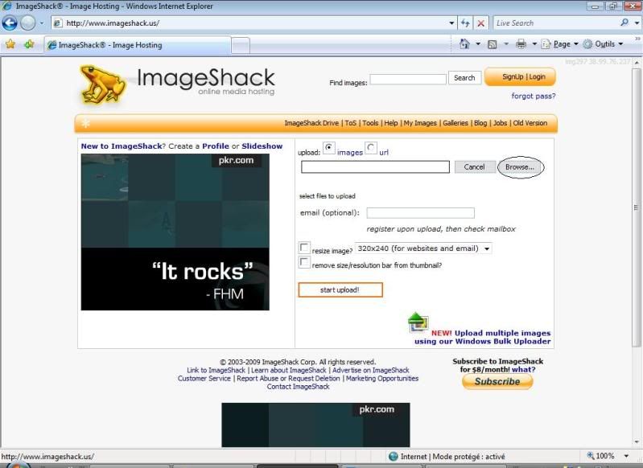
Task: Click the upload file path field
Action: coord(375,166)
